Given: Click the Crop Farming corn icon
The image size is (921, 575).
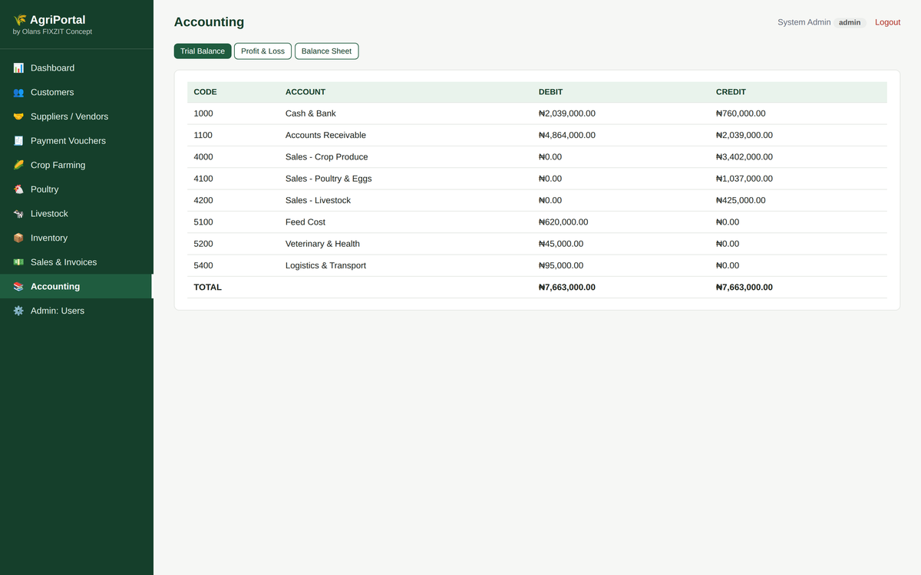Looking at the screenshot, I should [x=18, y=166].
